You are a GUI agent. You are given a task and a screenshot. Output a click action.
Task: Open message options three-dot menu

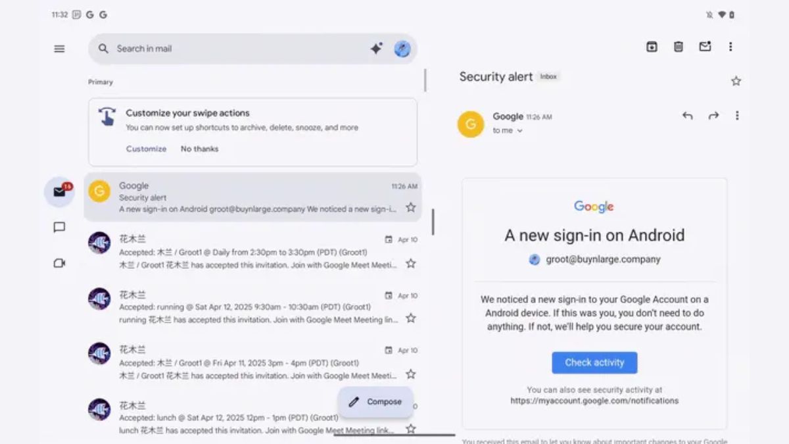737,116
